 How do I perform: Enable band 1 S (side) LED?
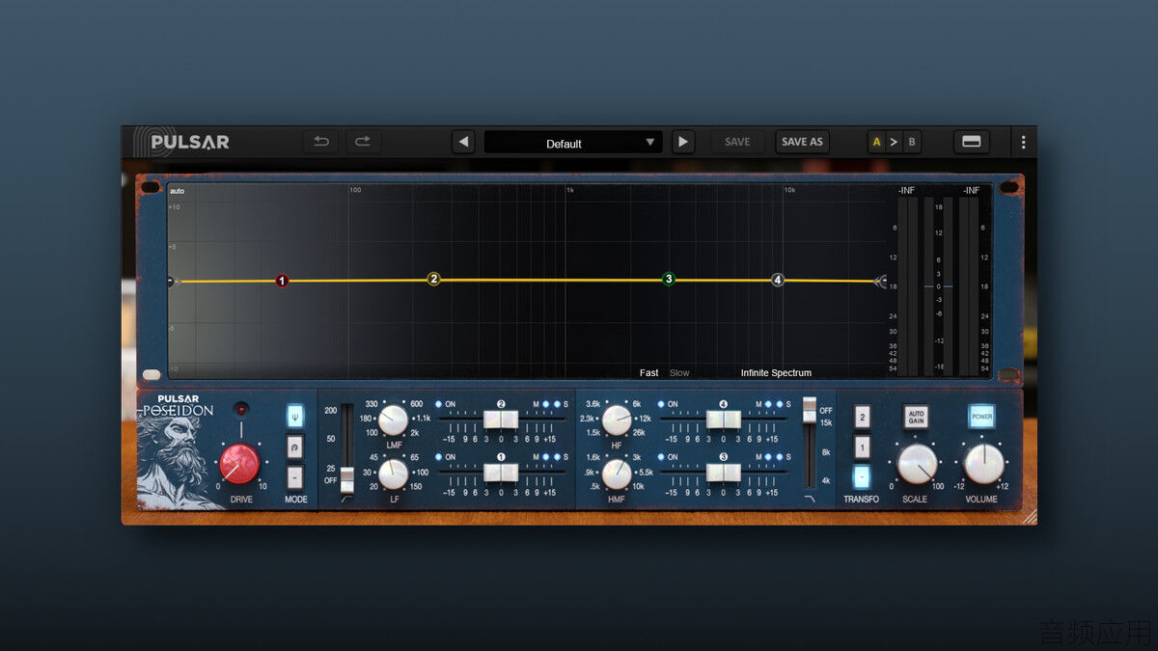[558, 457]
